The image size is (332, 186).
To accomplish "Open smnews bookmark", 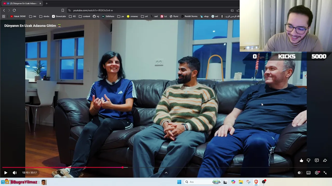I will point(132,16).
